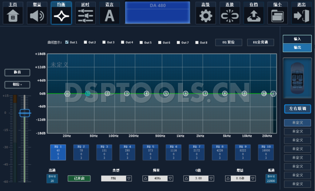
Task: Select EQ node 9 on the curve
Action: [x=244, y=93]
